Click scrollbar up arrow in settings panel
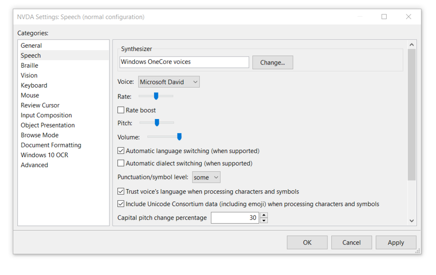Screen dimensions: 436x275 pyautogui.click(x=412, y=45)
